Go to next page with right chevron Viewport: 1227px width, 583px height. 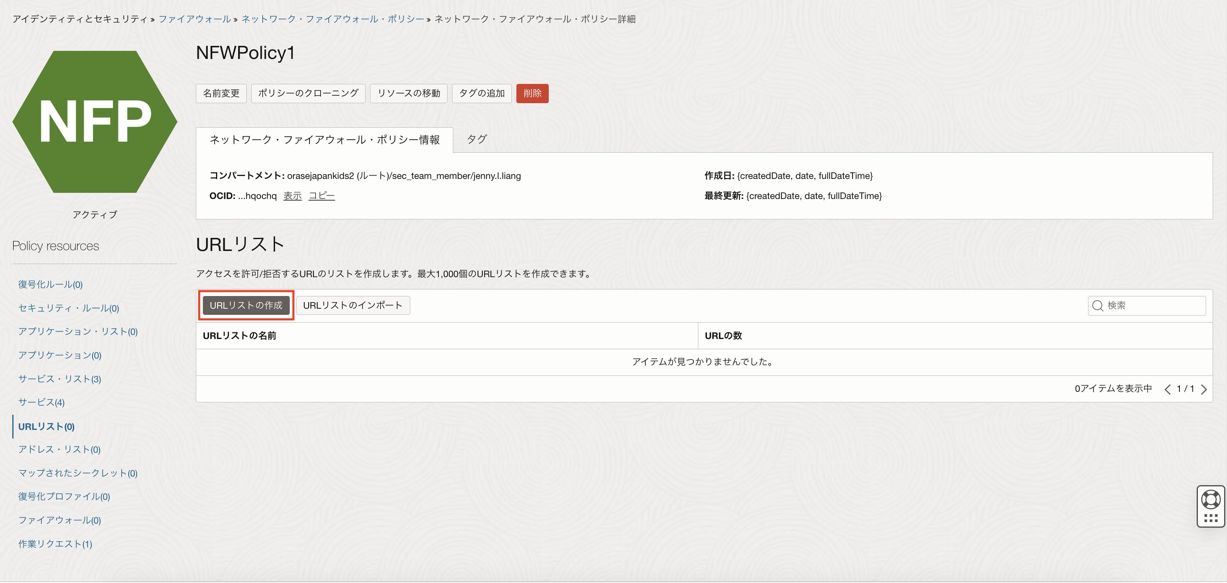point(1204,389)
